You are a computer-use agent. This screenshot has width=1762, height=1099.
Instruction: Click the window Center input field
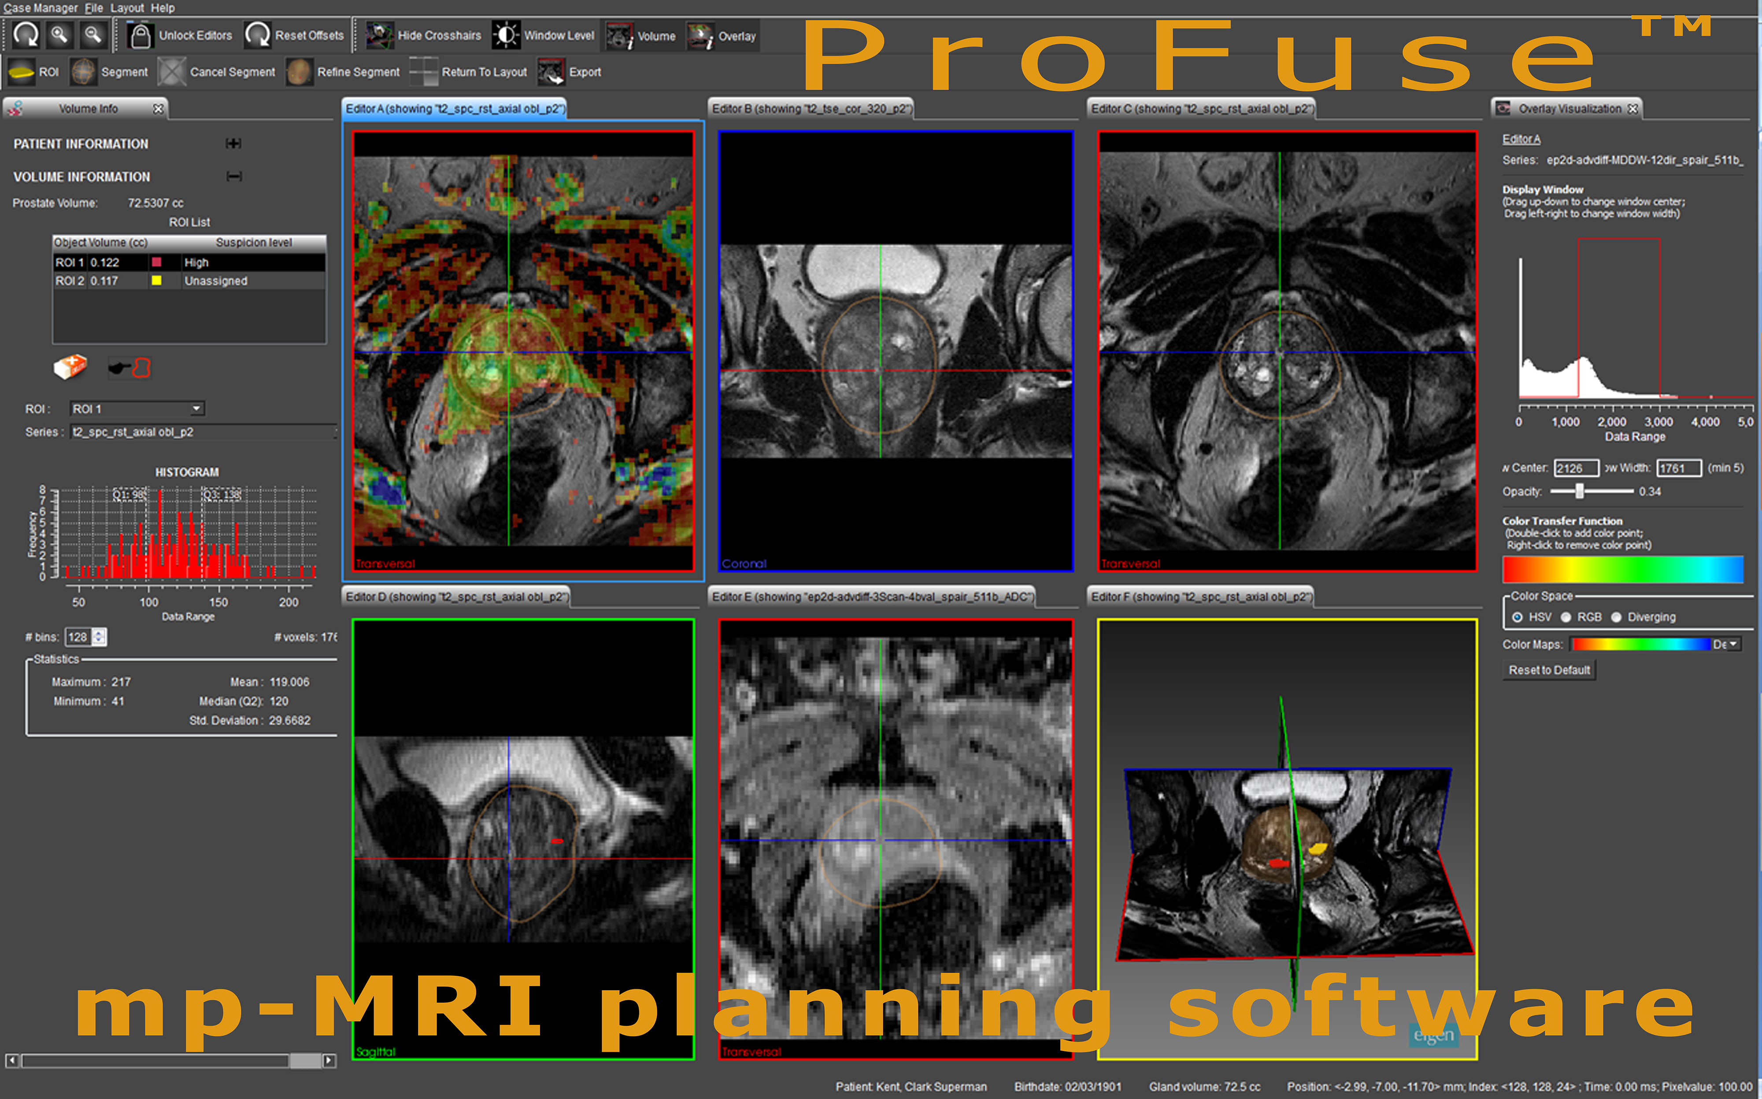click(x=1576, y=468)
